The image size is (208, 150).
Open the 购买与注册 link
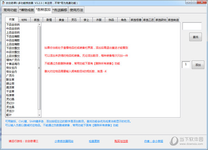point(121,141)
